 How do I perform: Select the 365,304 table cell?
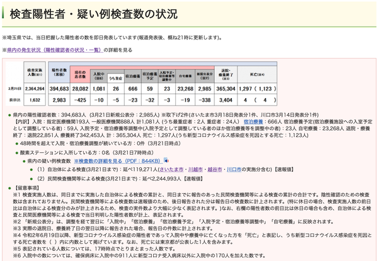pyautogui.click(x=226, y=89)
